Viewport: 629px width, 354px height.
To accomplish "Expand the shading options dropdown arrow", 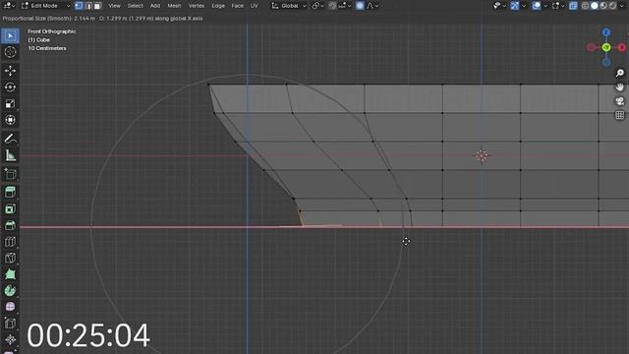I will 621,6.
